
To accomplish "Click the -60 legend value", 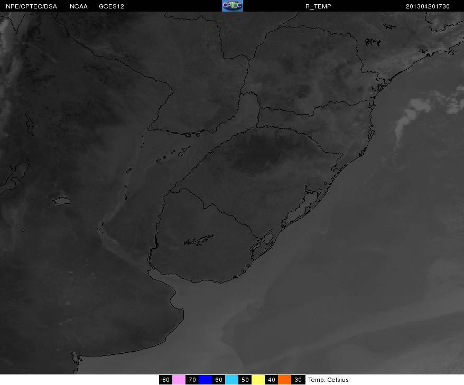I will pos(218,380).
